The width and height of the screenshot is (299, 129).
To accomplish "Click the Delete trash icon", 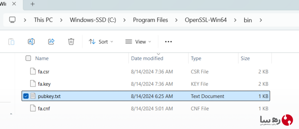I will (x=71, y=41).
